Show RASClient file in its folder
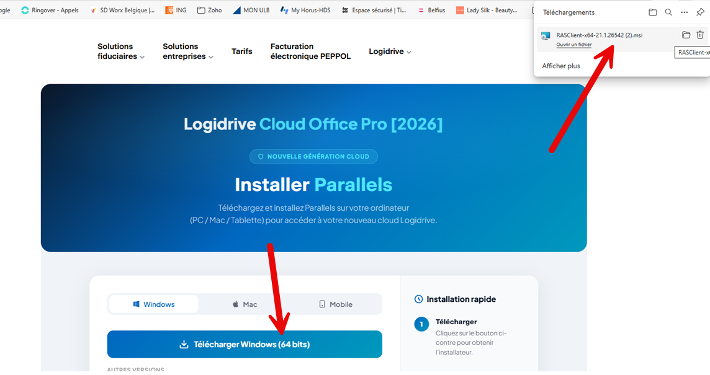Screen dimensions: 710x375 point(686,35)
